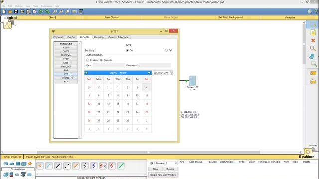
Task: Click the NTP Key input field
Action: tap(109, 65)
